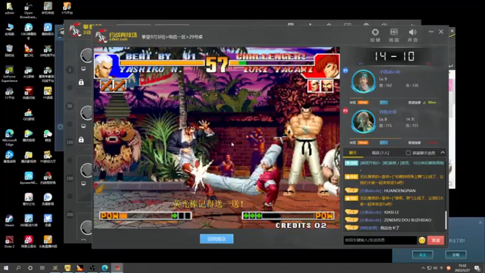Collapse the chat panel with the chevron
This screenshot has height=273, width=485.
[x=443, y=153]
